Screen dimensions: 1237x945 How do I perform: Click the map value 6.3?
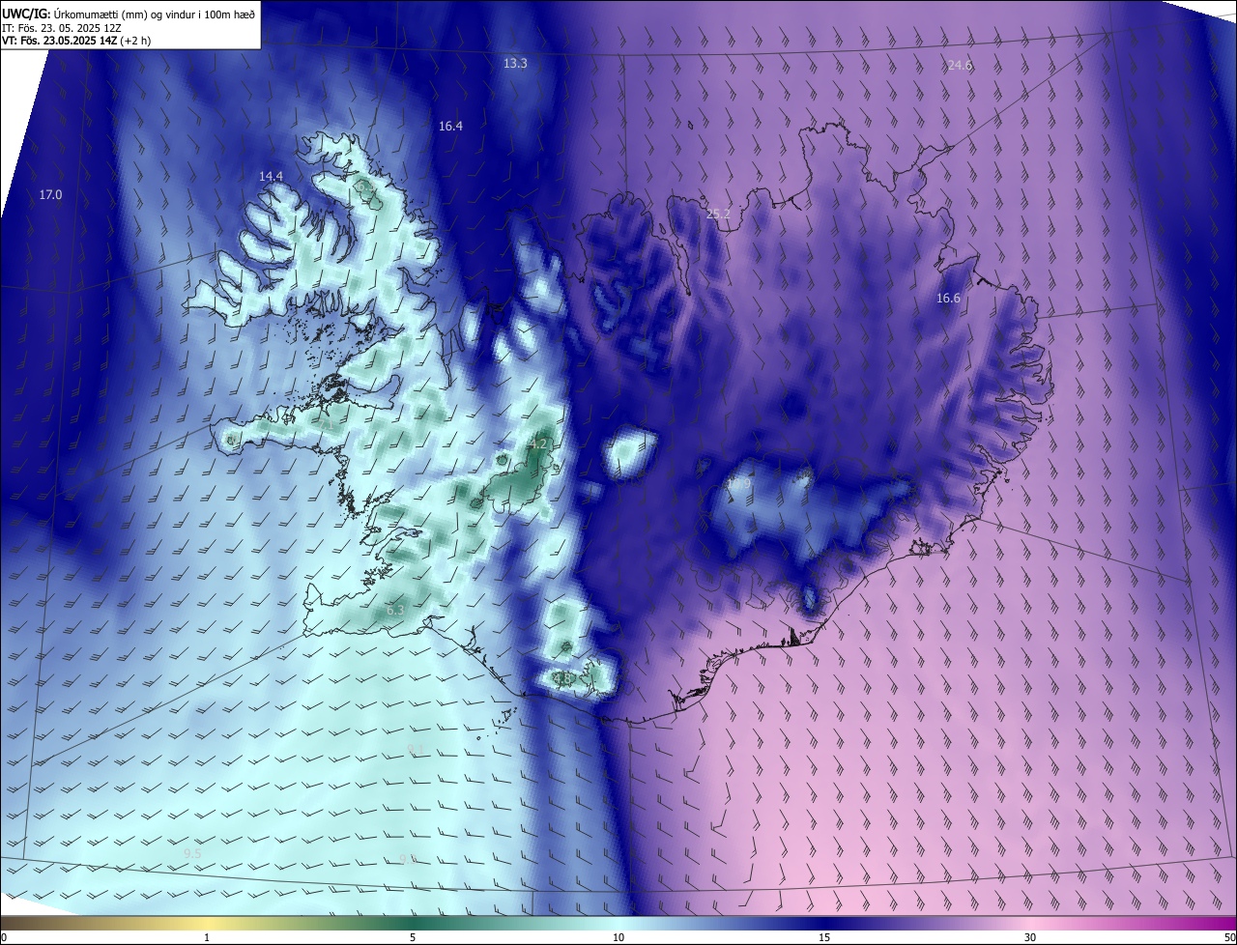pyautogui.click(x=395, y=611)
